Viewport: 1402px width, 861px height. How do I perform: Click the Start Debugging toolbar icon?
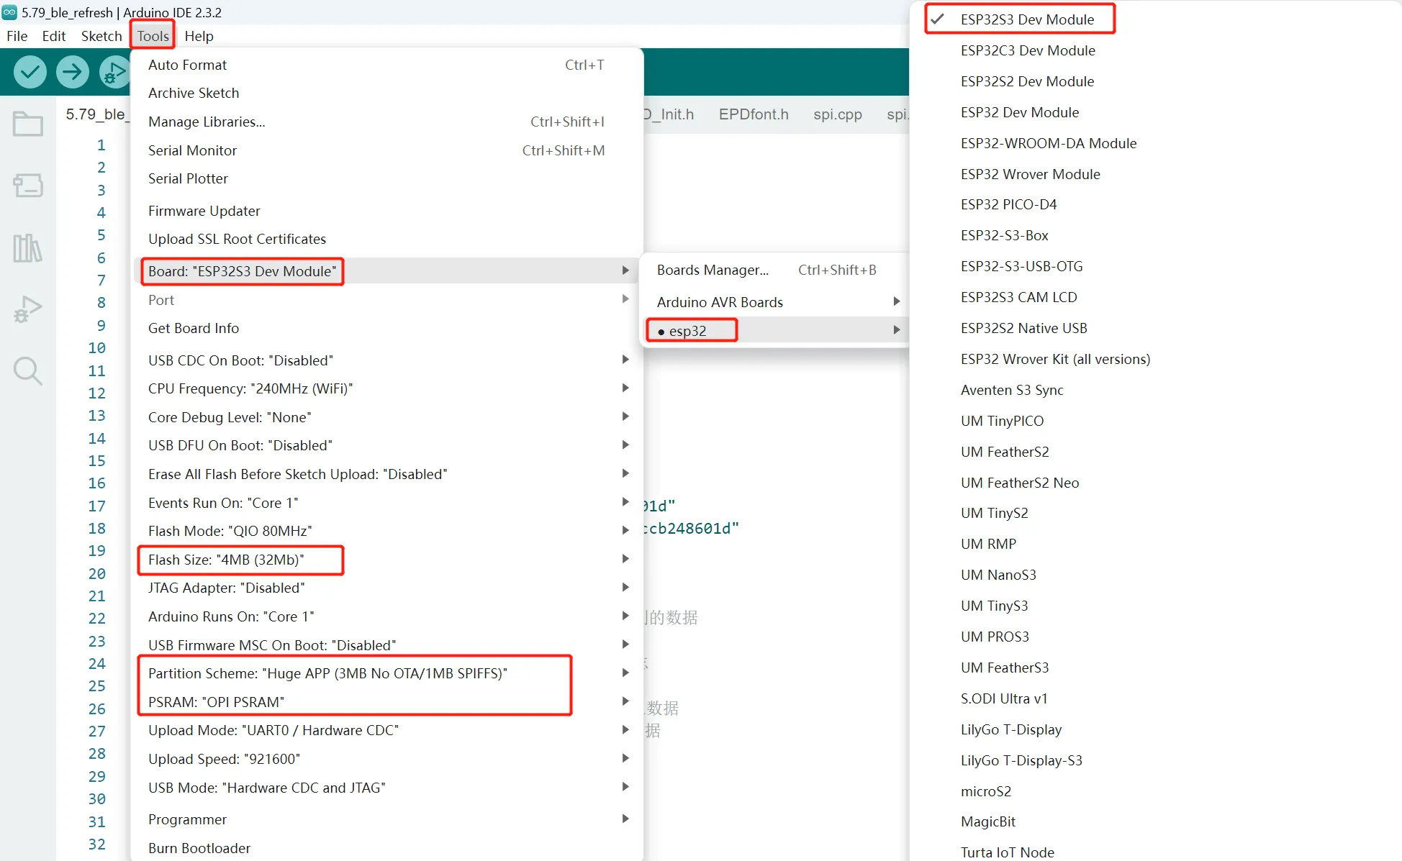[x=114, y=72]
